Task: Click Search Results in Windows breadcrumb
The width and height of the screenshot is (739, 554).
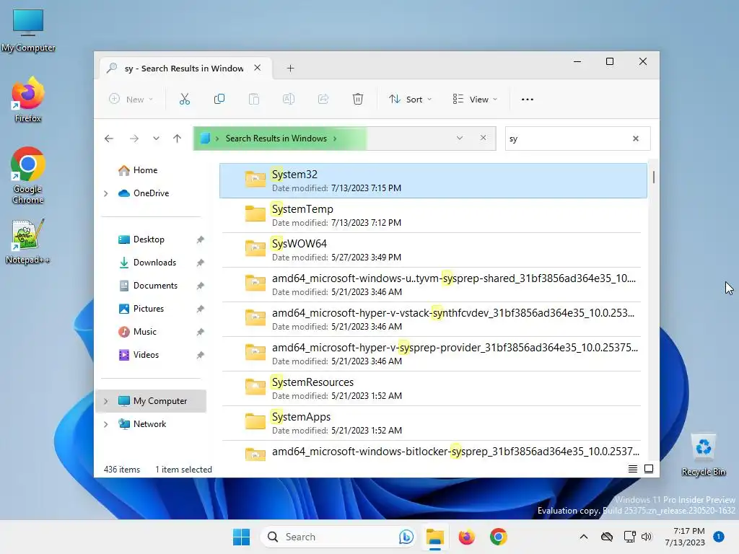Action: [276, 138]
